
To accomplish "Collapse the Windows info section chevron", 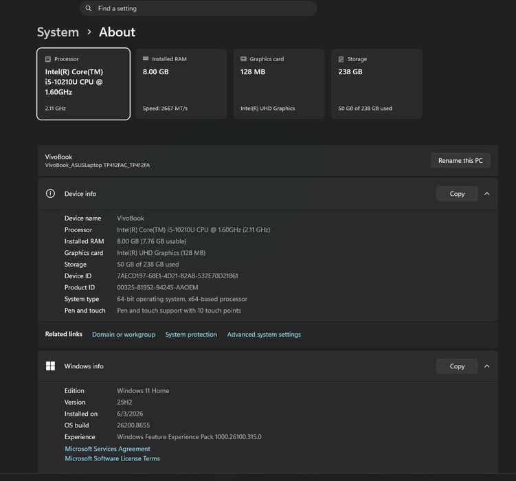I will tap(486, 366).
